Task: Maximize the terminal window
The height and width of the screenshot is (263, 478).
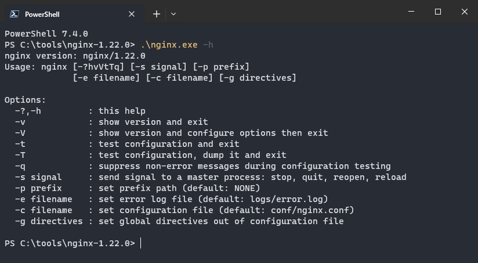Action: [438, 12]
